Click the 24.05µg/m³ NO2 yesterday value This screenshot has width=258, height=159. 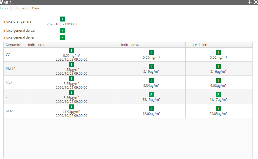[x=218, y=114]
